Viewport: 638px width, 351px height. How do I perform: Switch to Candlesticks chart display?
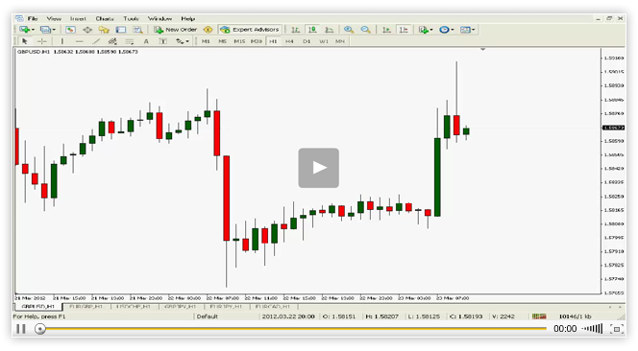pyautogui.click(x=312, y=30)
